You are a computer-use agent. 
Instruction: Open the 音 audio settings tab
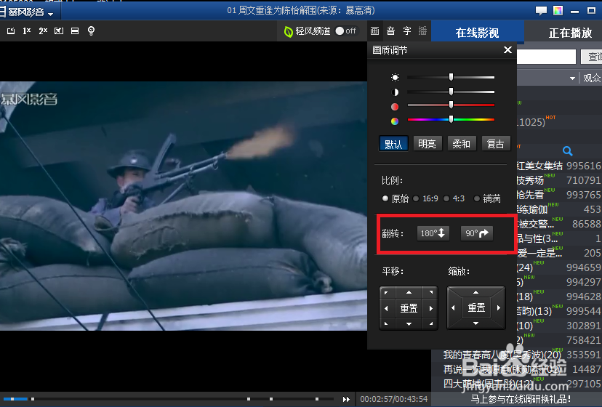[x=391, y=31]
